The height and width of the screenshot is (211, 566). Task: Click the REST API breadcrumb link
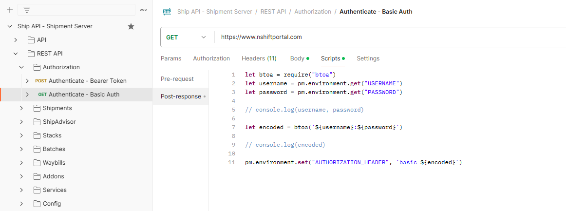tap(273, 12)
